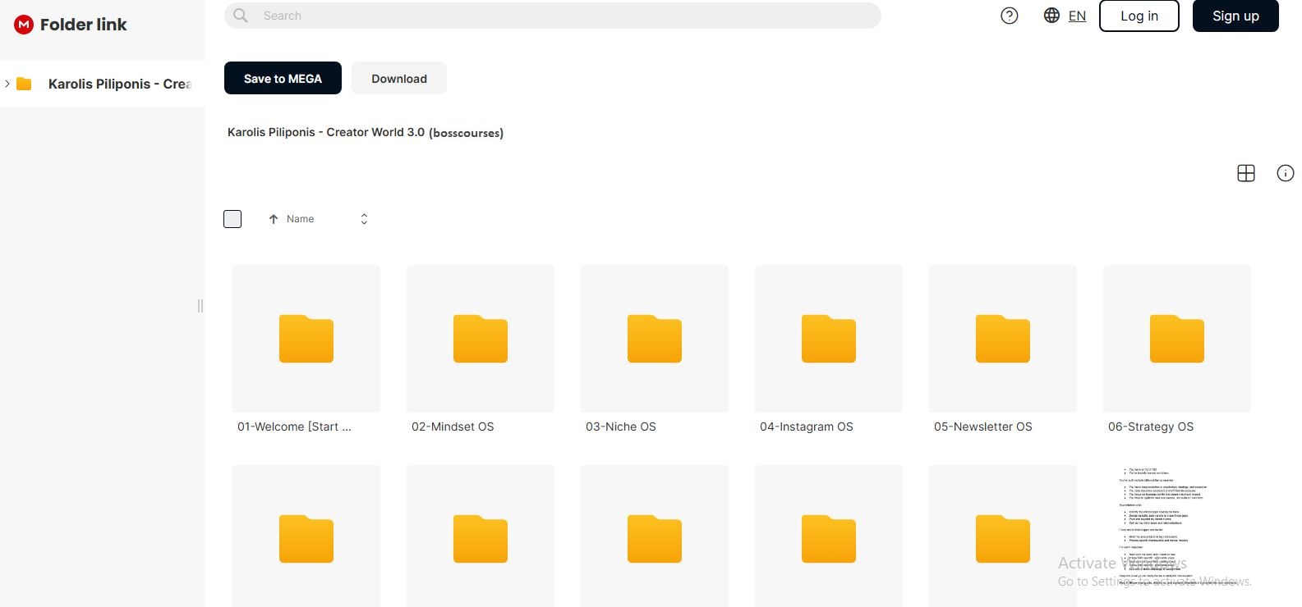Click the Download button

click(x=398, y=79)
